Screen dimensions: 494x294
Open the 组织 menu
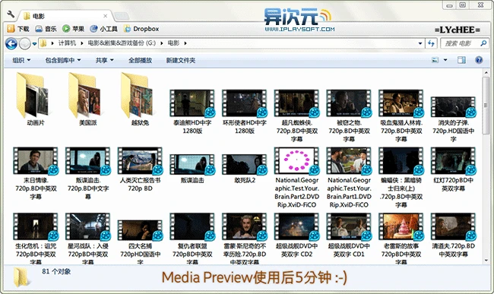pos(21,60)
